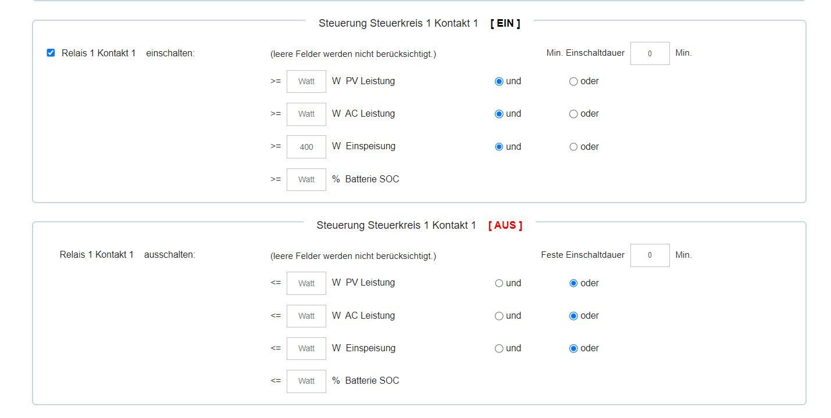This screenshot has width=831, height=418.
Task: Click the AC Leistung Watt field under AUS
Action: pyautogui.click(x=306, y=316)
